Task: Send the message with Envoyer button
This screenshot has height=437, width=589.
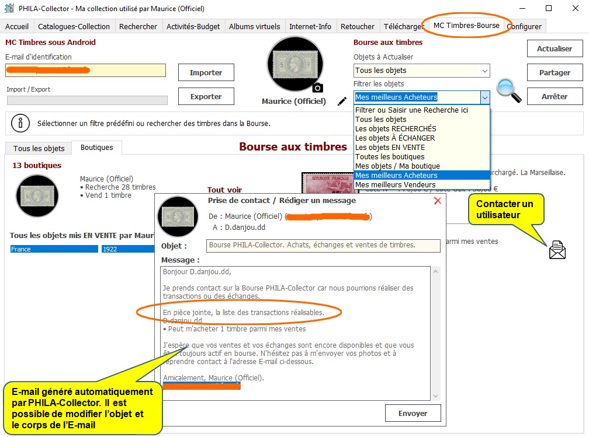Action: click(413, 413)
